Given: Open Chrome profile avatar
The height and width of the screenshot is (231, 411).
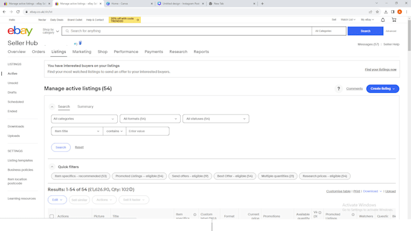Looking at the screenshot, I should [400, 12].
